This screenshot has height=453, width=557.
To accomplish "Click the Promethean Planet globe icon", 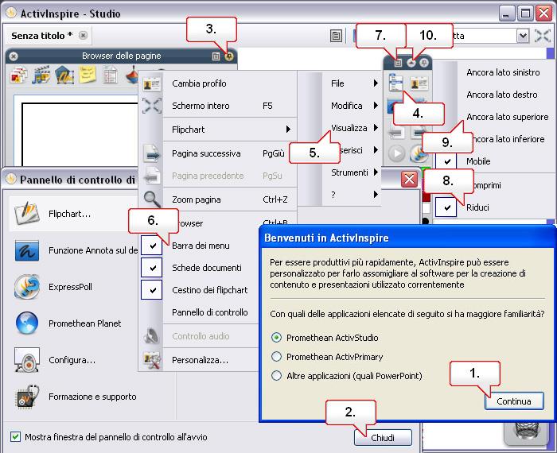I will [x=27, y=323].
